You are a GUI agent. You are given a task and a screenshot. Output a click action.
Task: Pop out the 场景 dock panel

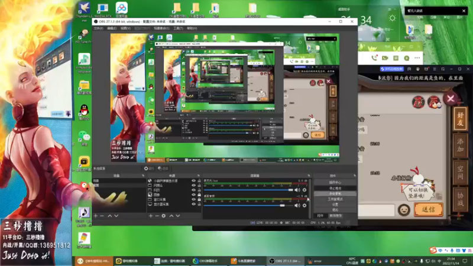pyautogui.click(x=143, y=176)
